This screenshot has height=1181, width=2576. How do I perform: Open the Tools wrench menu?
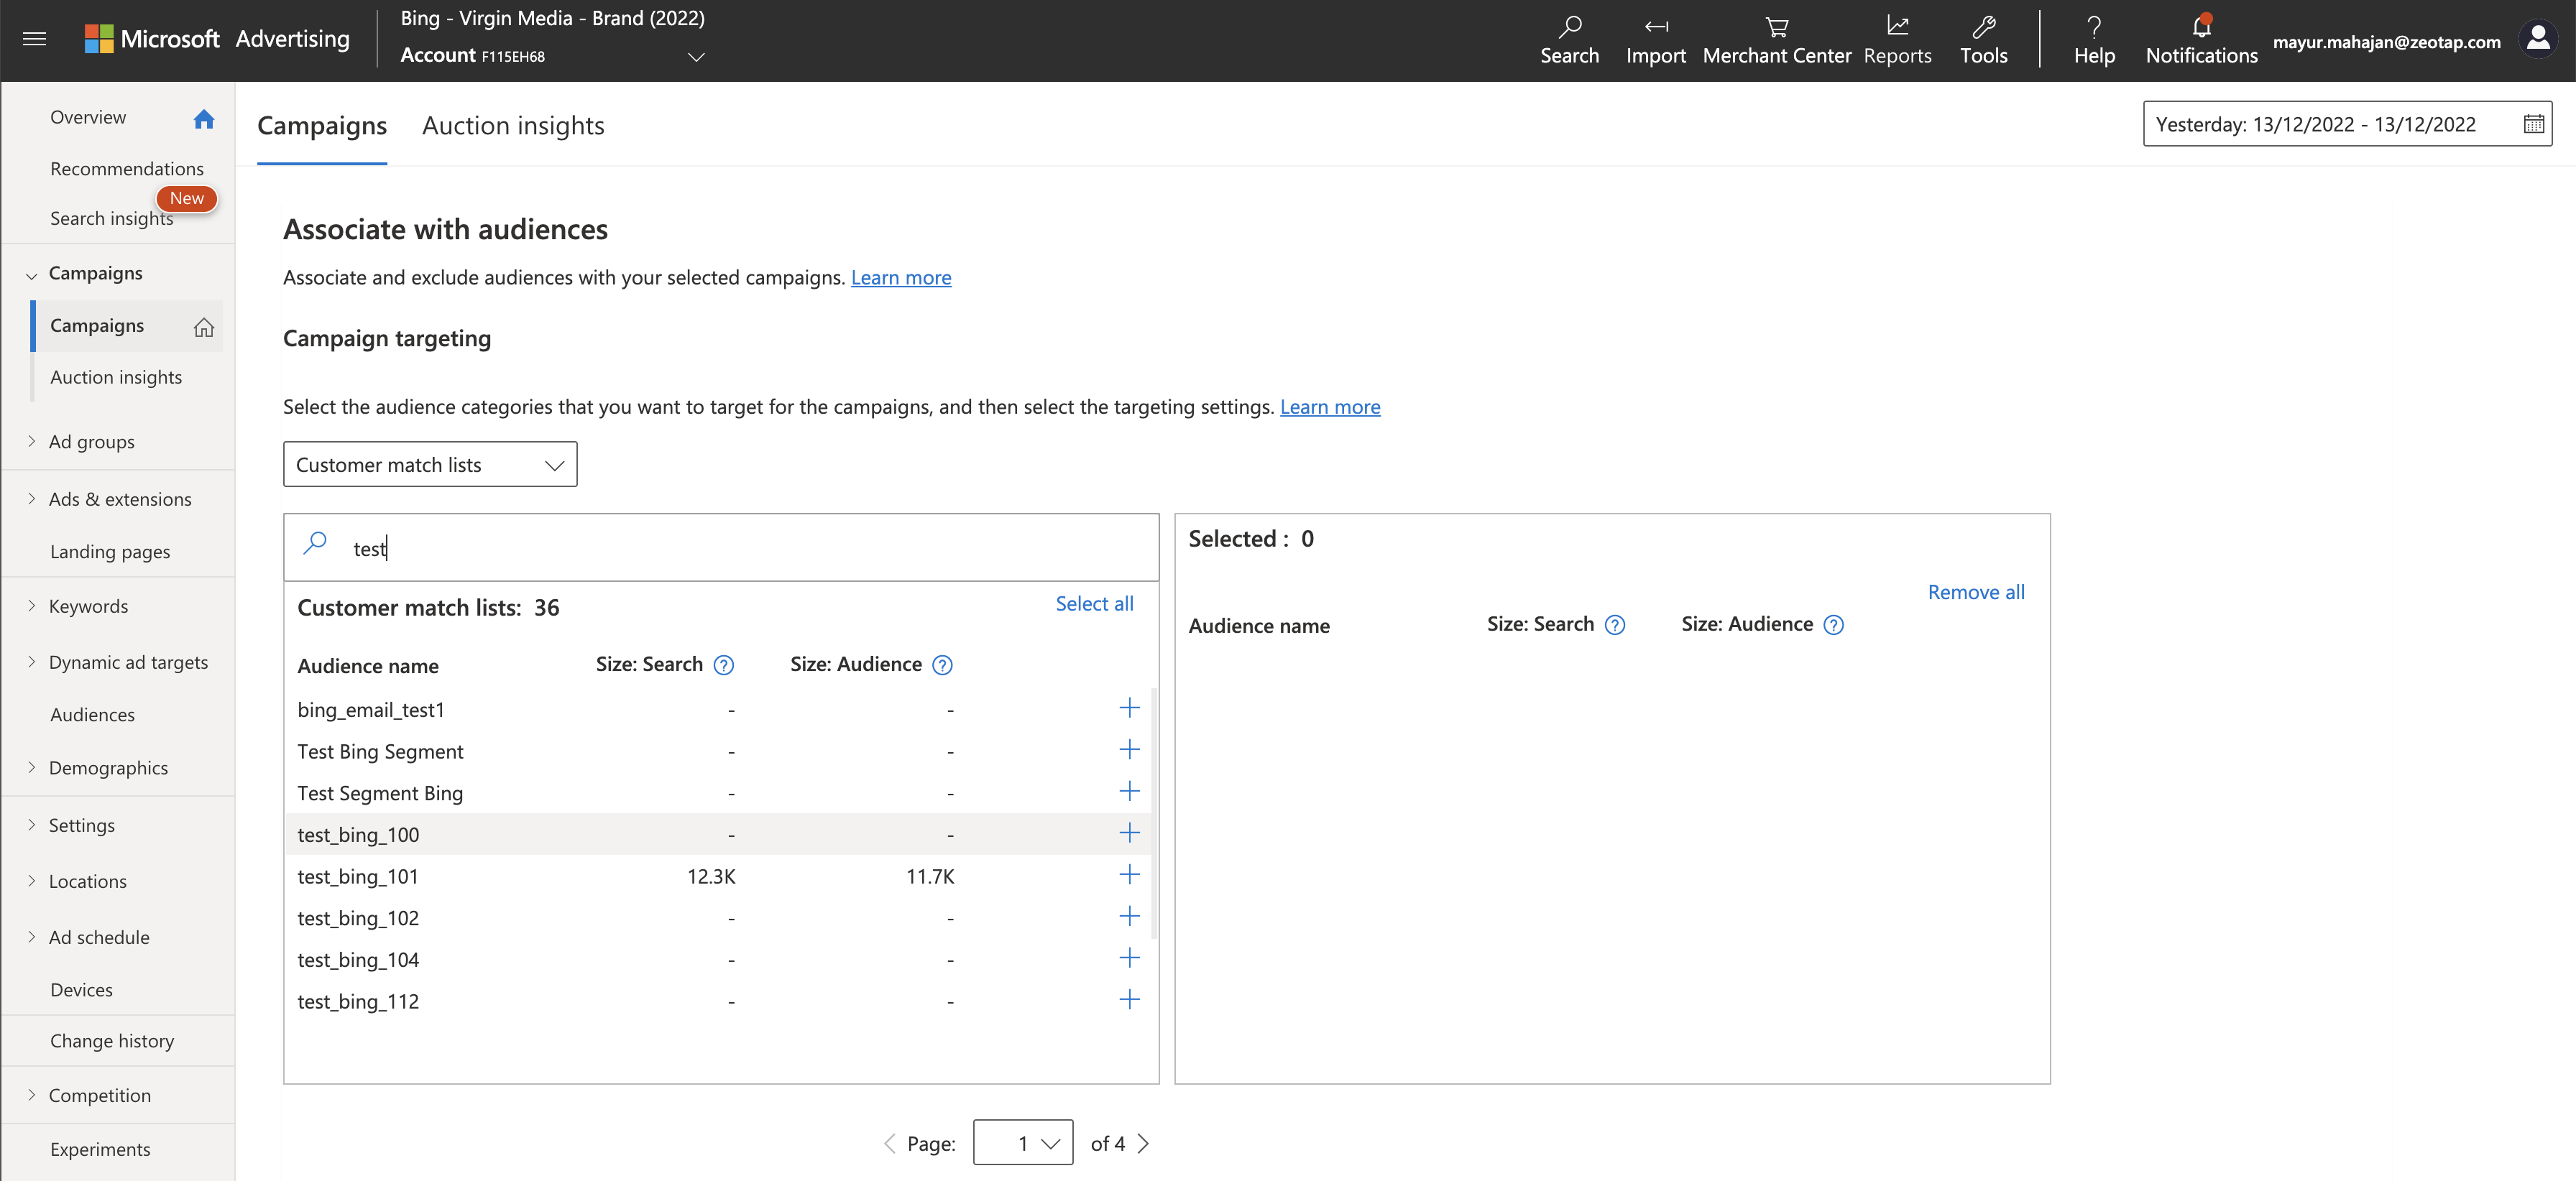click(1983, 27)
